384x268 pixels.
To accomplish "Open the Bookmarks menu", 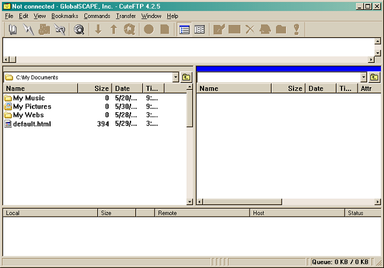I will coord(65,16).
